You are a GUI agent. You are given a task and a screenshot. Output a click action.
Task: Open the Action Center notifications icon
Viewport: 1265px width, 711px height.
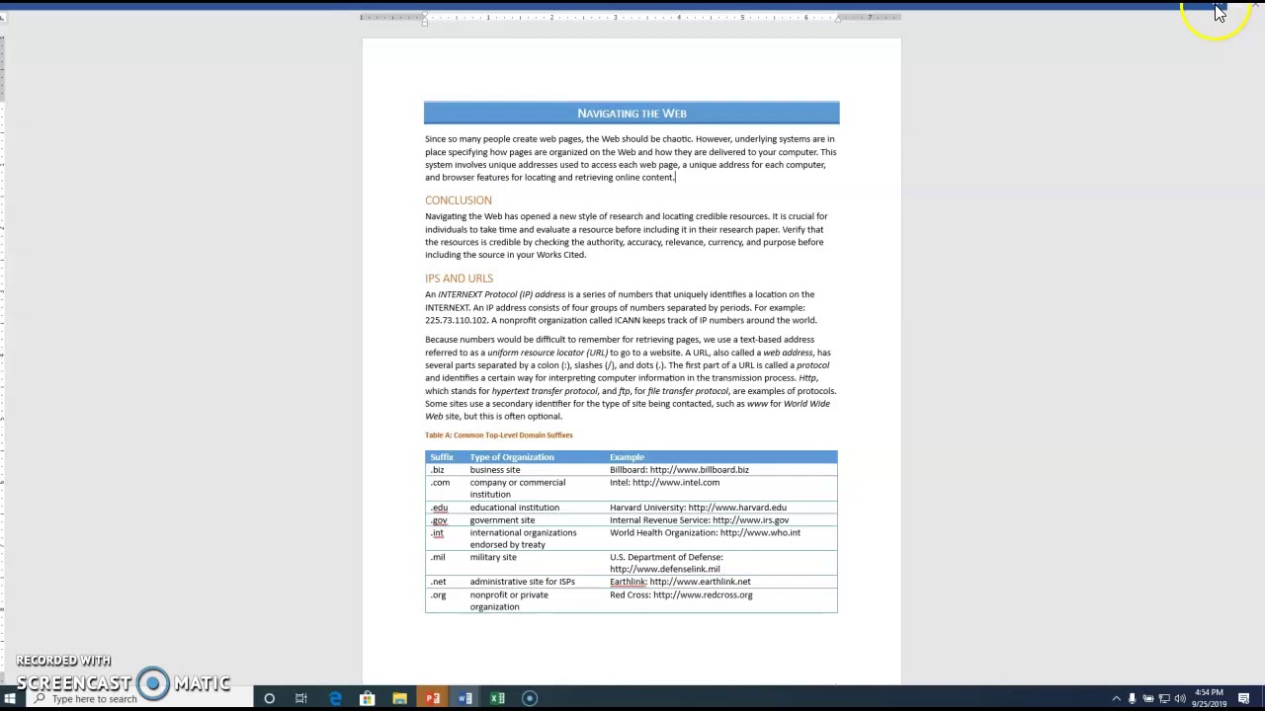(x=1243, y=698)
